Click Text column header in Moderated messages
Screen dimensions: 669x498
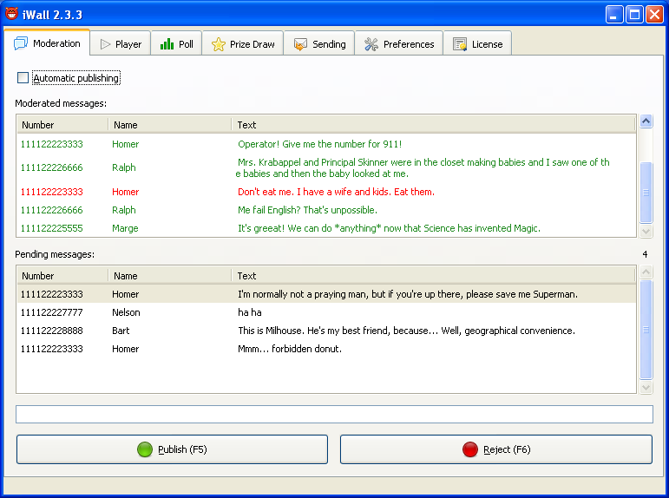(x=433, y=125)
